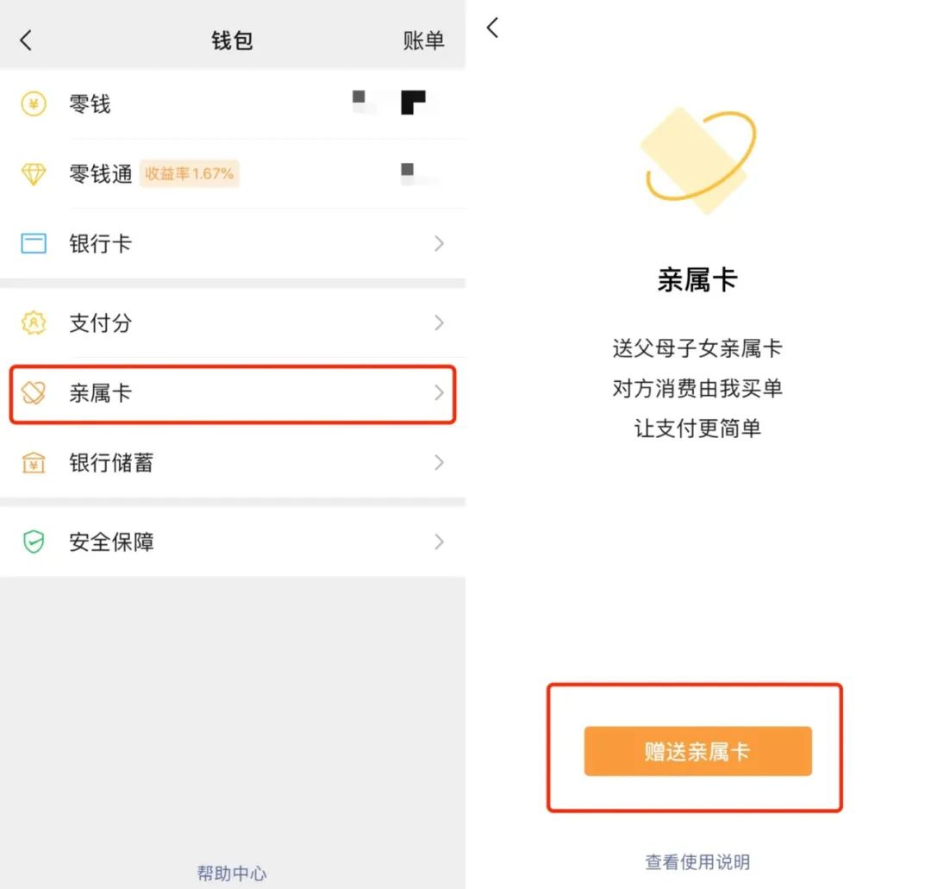Select the 零钱通 diamond icon

(34, 174)
